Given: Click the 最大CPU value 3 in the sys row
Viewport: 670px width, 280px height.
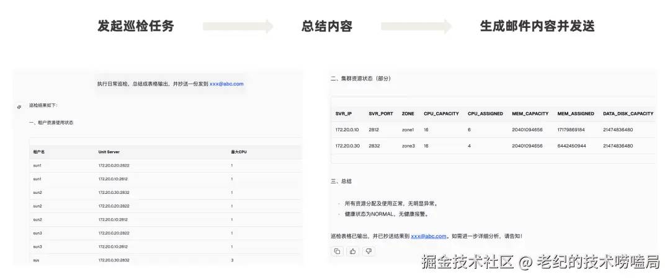Looking at the screenshot, I should pyautogui.click(x=232, y=260).
